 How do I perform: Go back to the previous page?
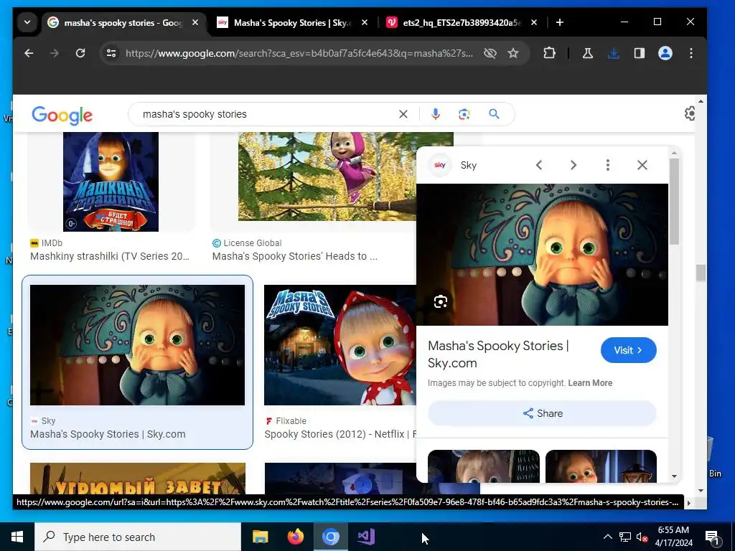(x=29, y=53)
